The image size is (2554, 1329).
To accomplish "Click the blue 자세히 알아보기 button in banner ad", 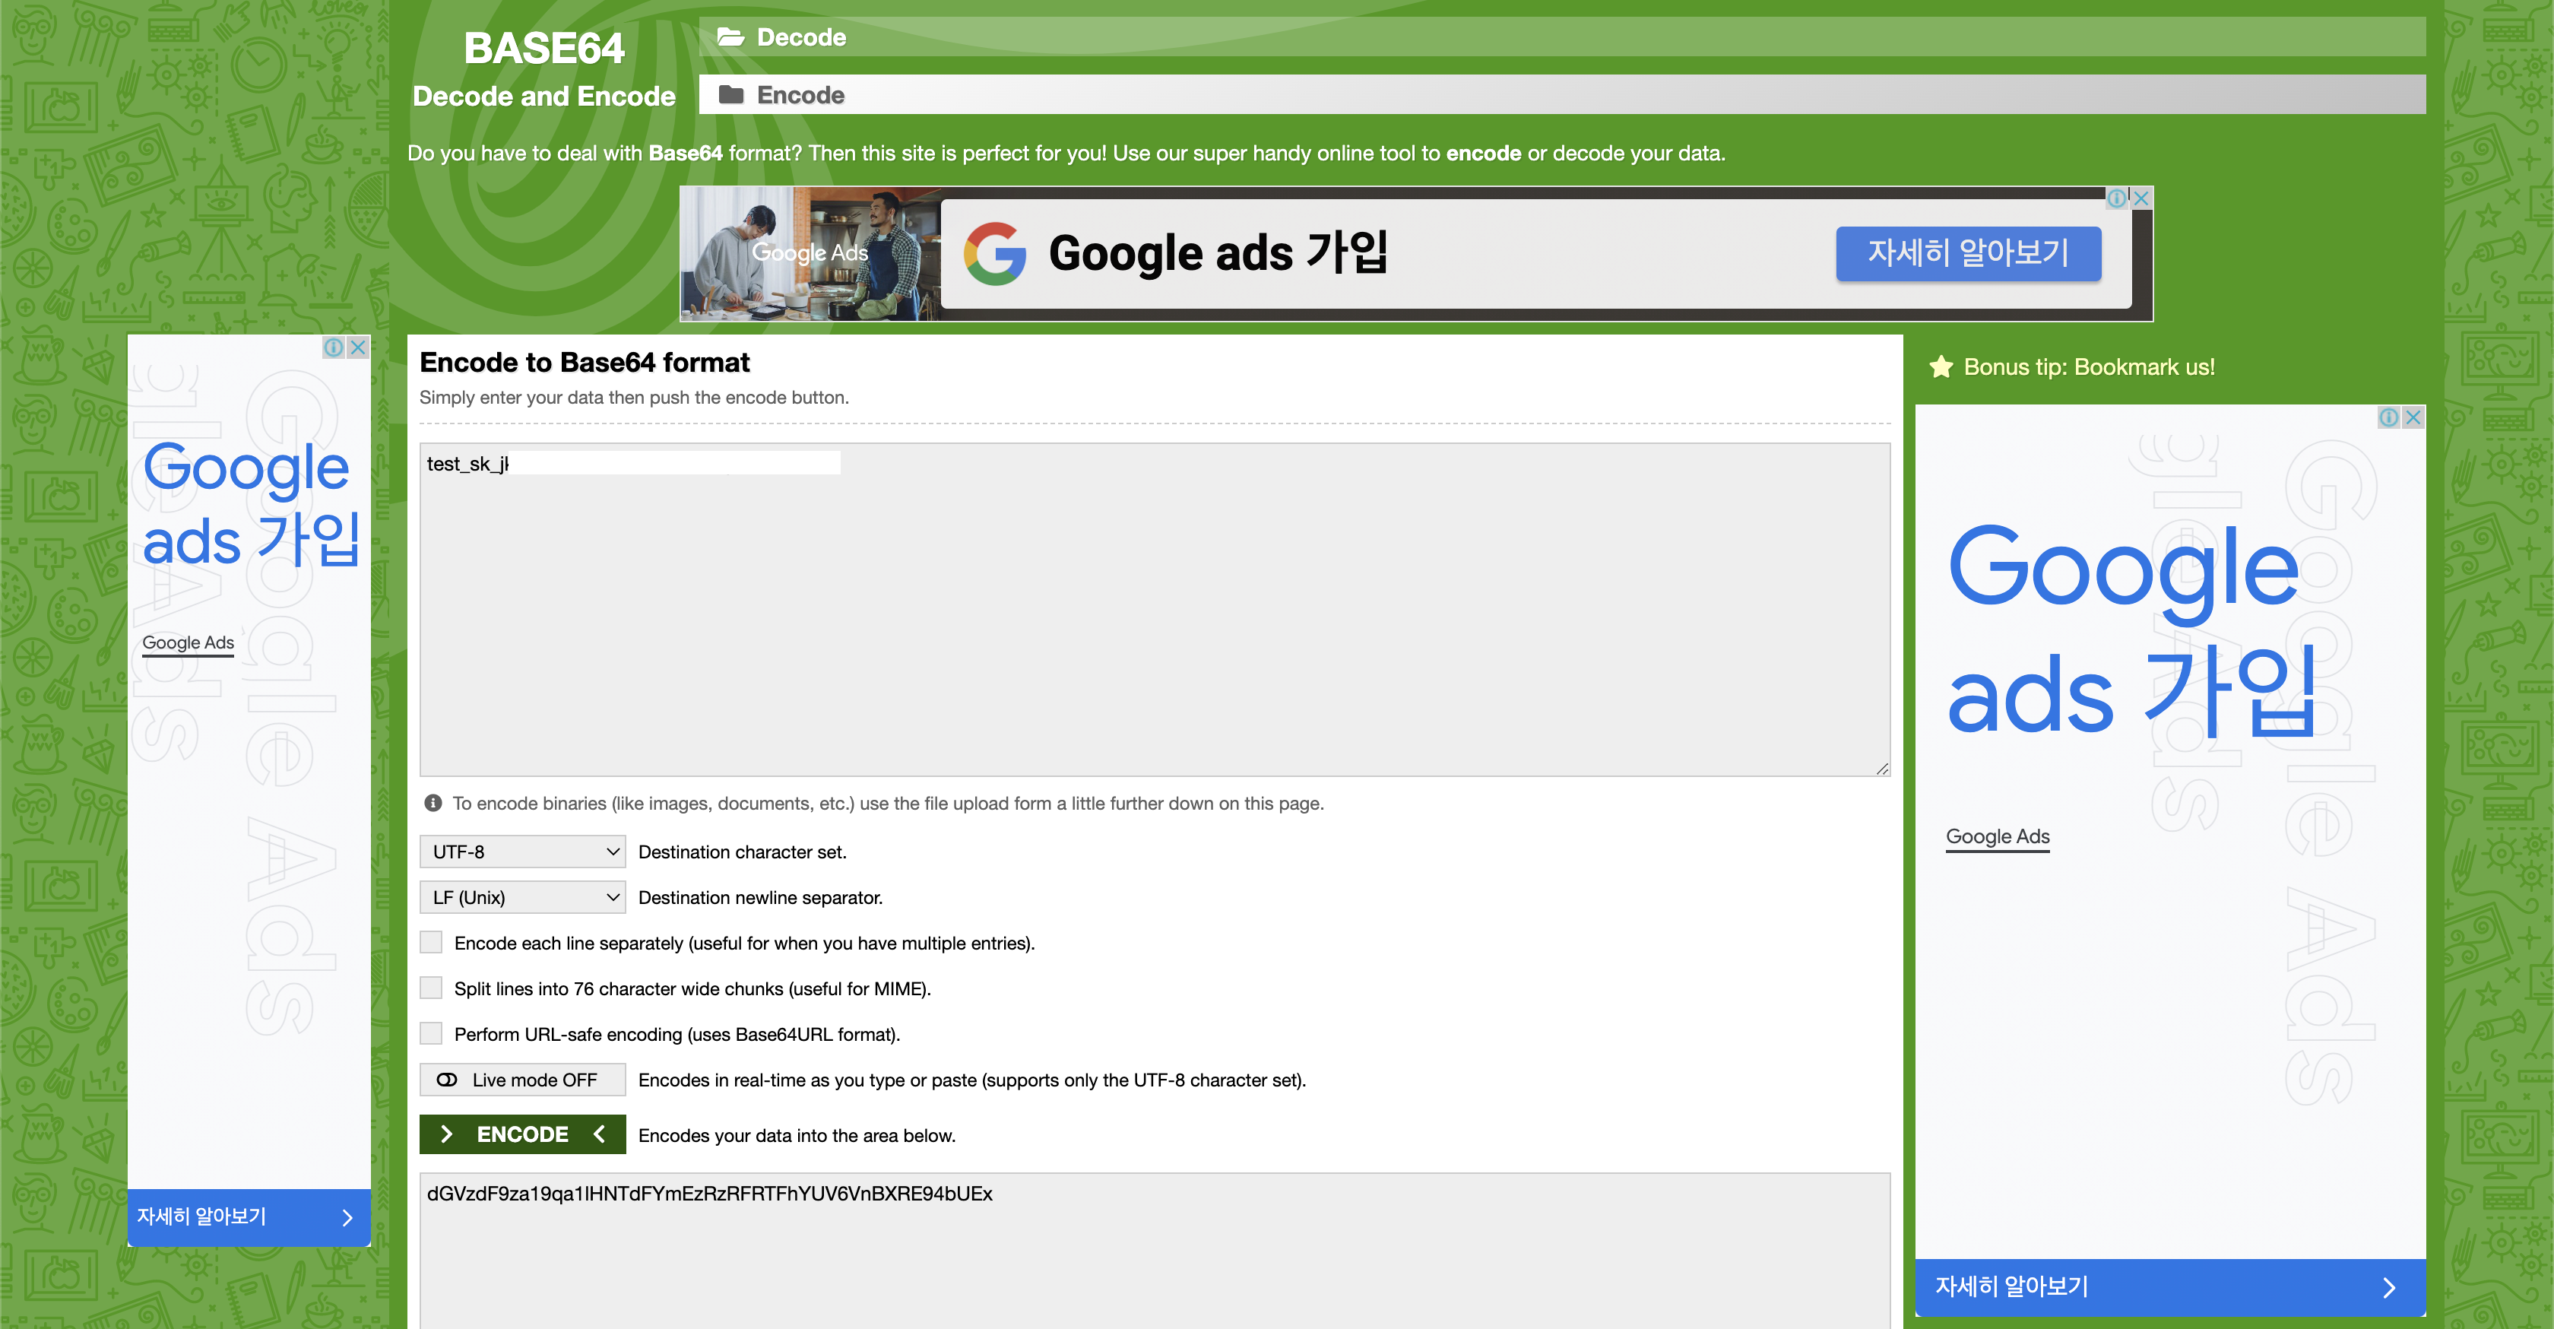I will (x=1968, y=253).
